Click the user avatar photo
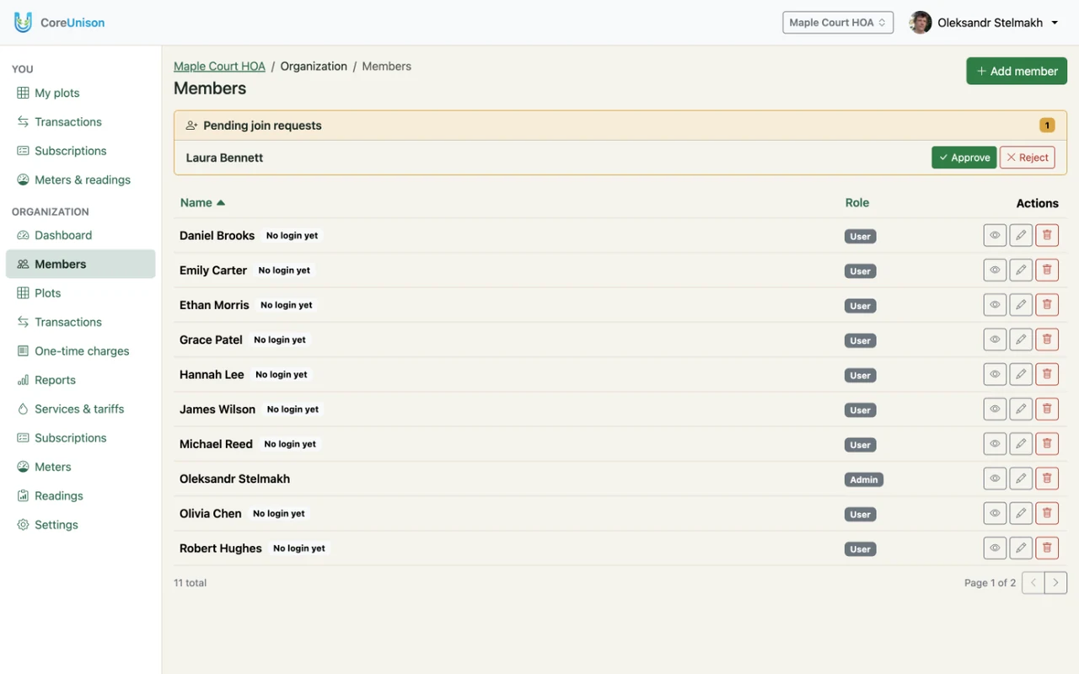This screenshot has height=674, width=1079. tap(921, 23)
